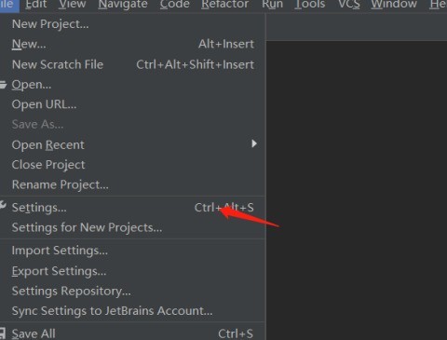Open the Edit menu

[36, 5]
